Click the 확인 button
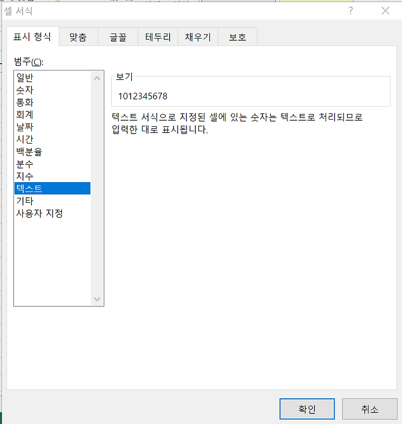 [307, 409]
